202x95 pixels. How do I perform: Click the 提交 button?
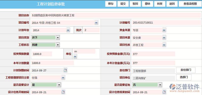pos(123,4)
